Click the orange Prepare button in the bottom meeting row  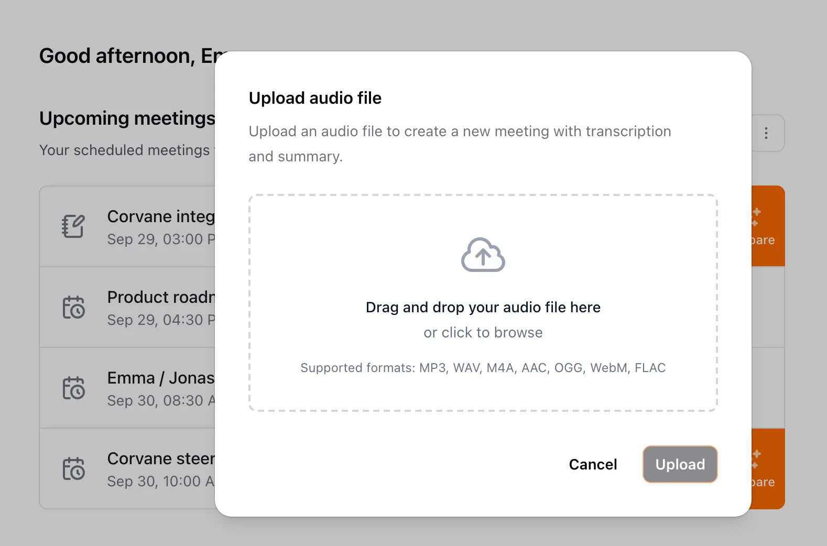[768, 468]
